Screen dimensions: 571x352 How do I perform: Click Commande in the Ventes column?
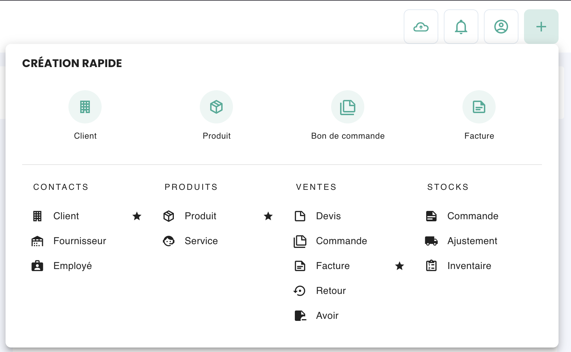(341, 241)
